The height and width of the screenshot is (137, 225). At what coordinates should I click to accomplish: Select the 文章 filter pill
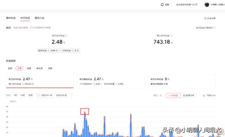[19, 68]
